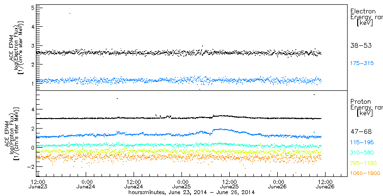Click the black outlier point near proton panel's right end
The image size is (383, 196).
pyautogui.click(x=314, y=95)
